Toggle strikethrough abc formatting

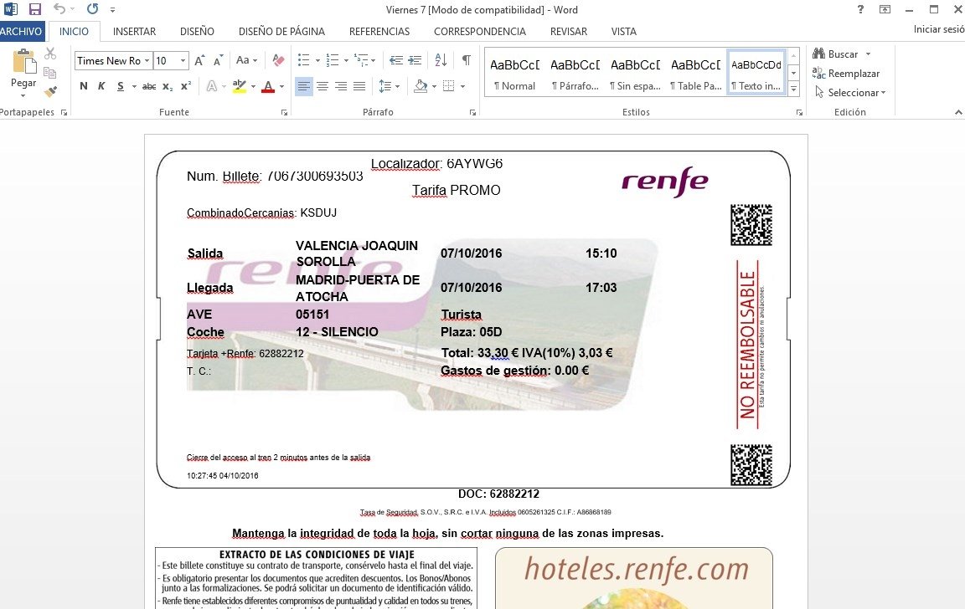[149, 87]
